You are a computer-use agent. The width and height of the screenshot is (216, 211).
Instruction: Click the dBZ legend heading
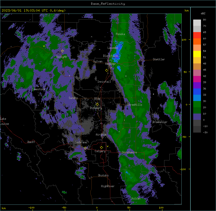tap(203, 14)
